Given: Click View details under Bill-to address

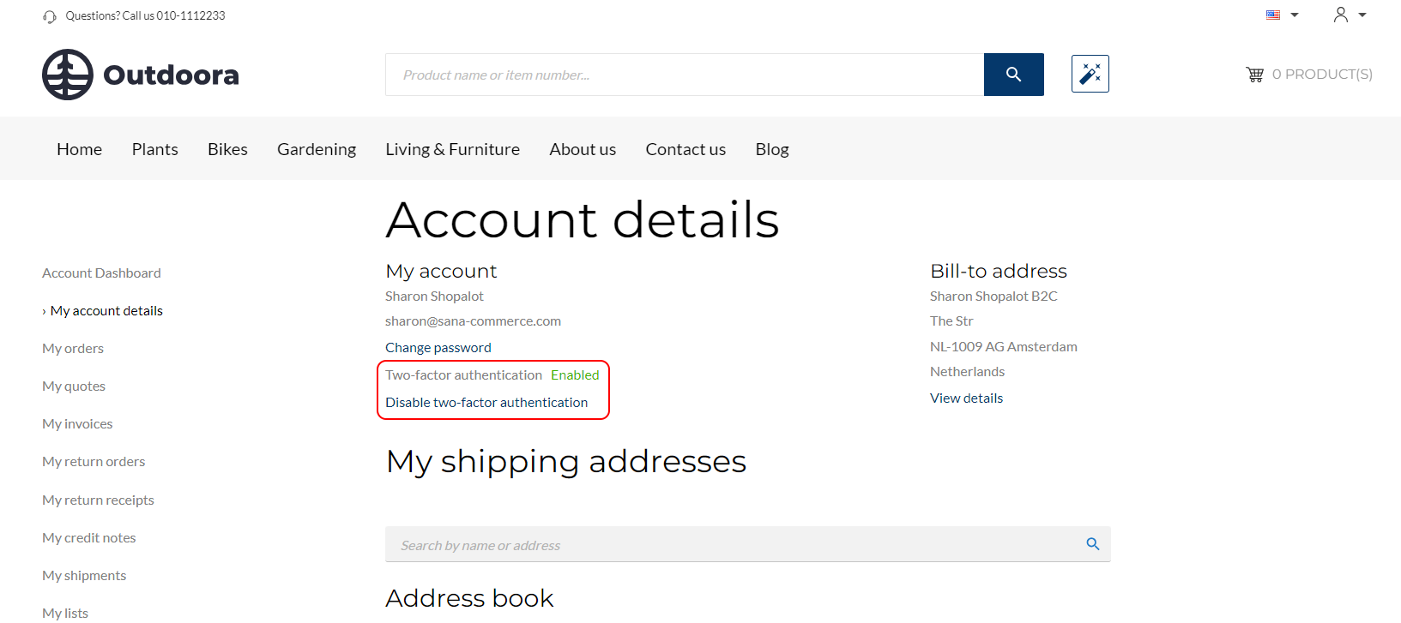Looking at the screenshot, I should coord(966,398).
